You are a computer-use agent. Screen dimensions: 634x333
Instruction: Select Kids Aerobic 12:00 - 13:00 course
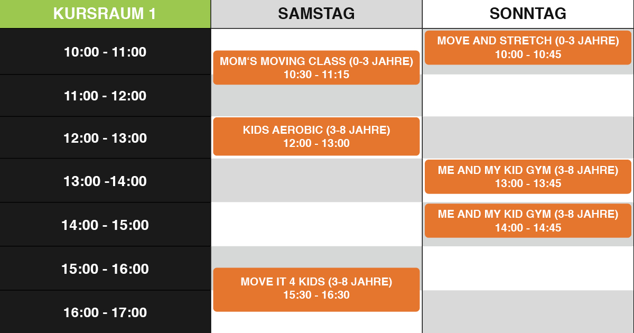[316, 136]
